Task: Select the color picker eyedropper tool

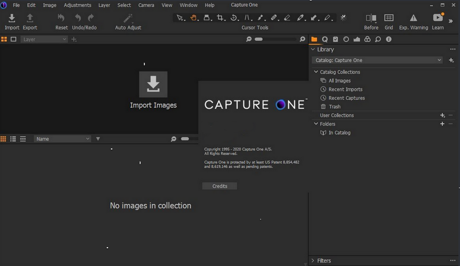Action: tap(300, 18)
